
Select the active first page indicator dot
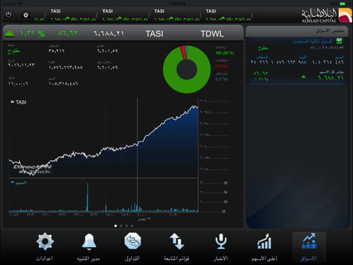[116, 225]
